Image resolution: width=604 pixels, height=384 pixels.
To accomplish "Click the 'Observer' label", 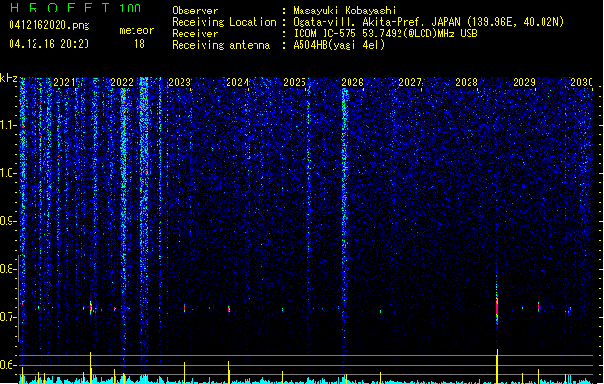I will (195, 11).
